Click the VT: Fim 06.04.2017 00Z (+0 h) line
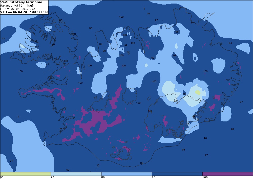Image resolution: width=253 pixels, height=179 pixels. pos(24,12)
